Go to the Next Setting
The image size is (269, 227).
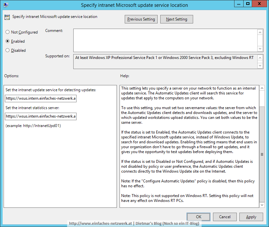tap(177, 19)
